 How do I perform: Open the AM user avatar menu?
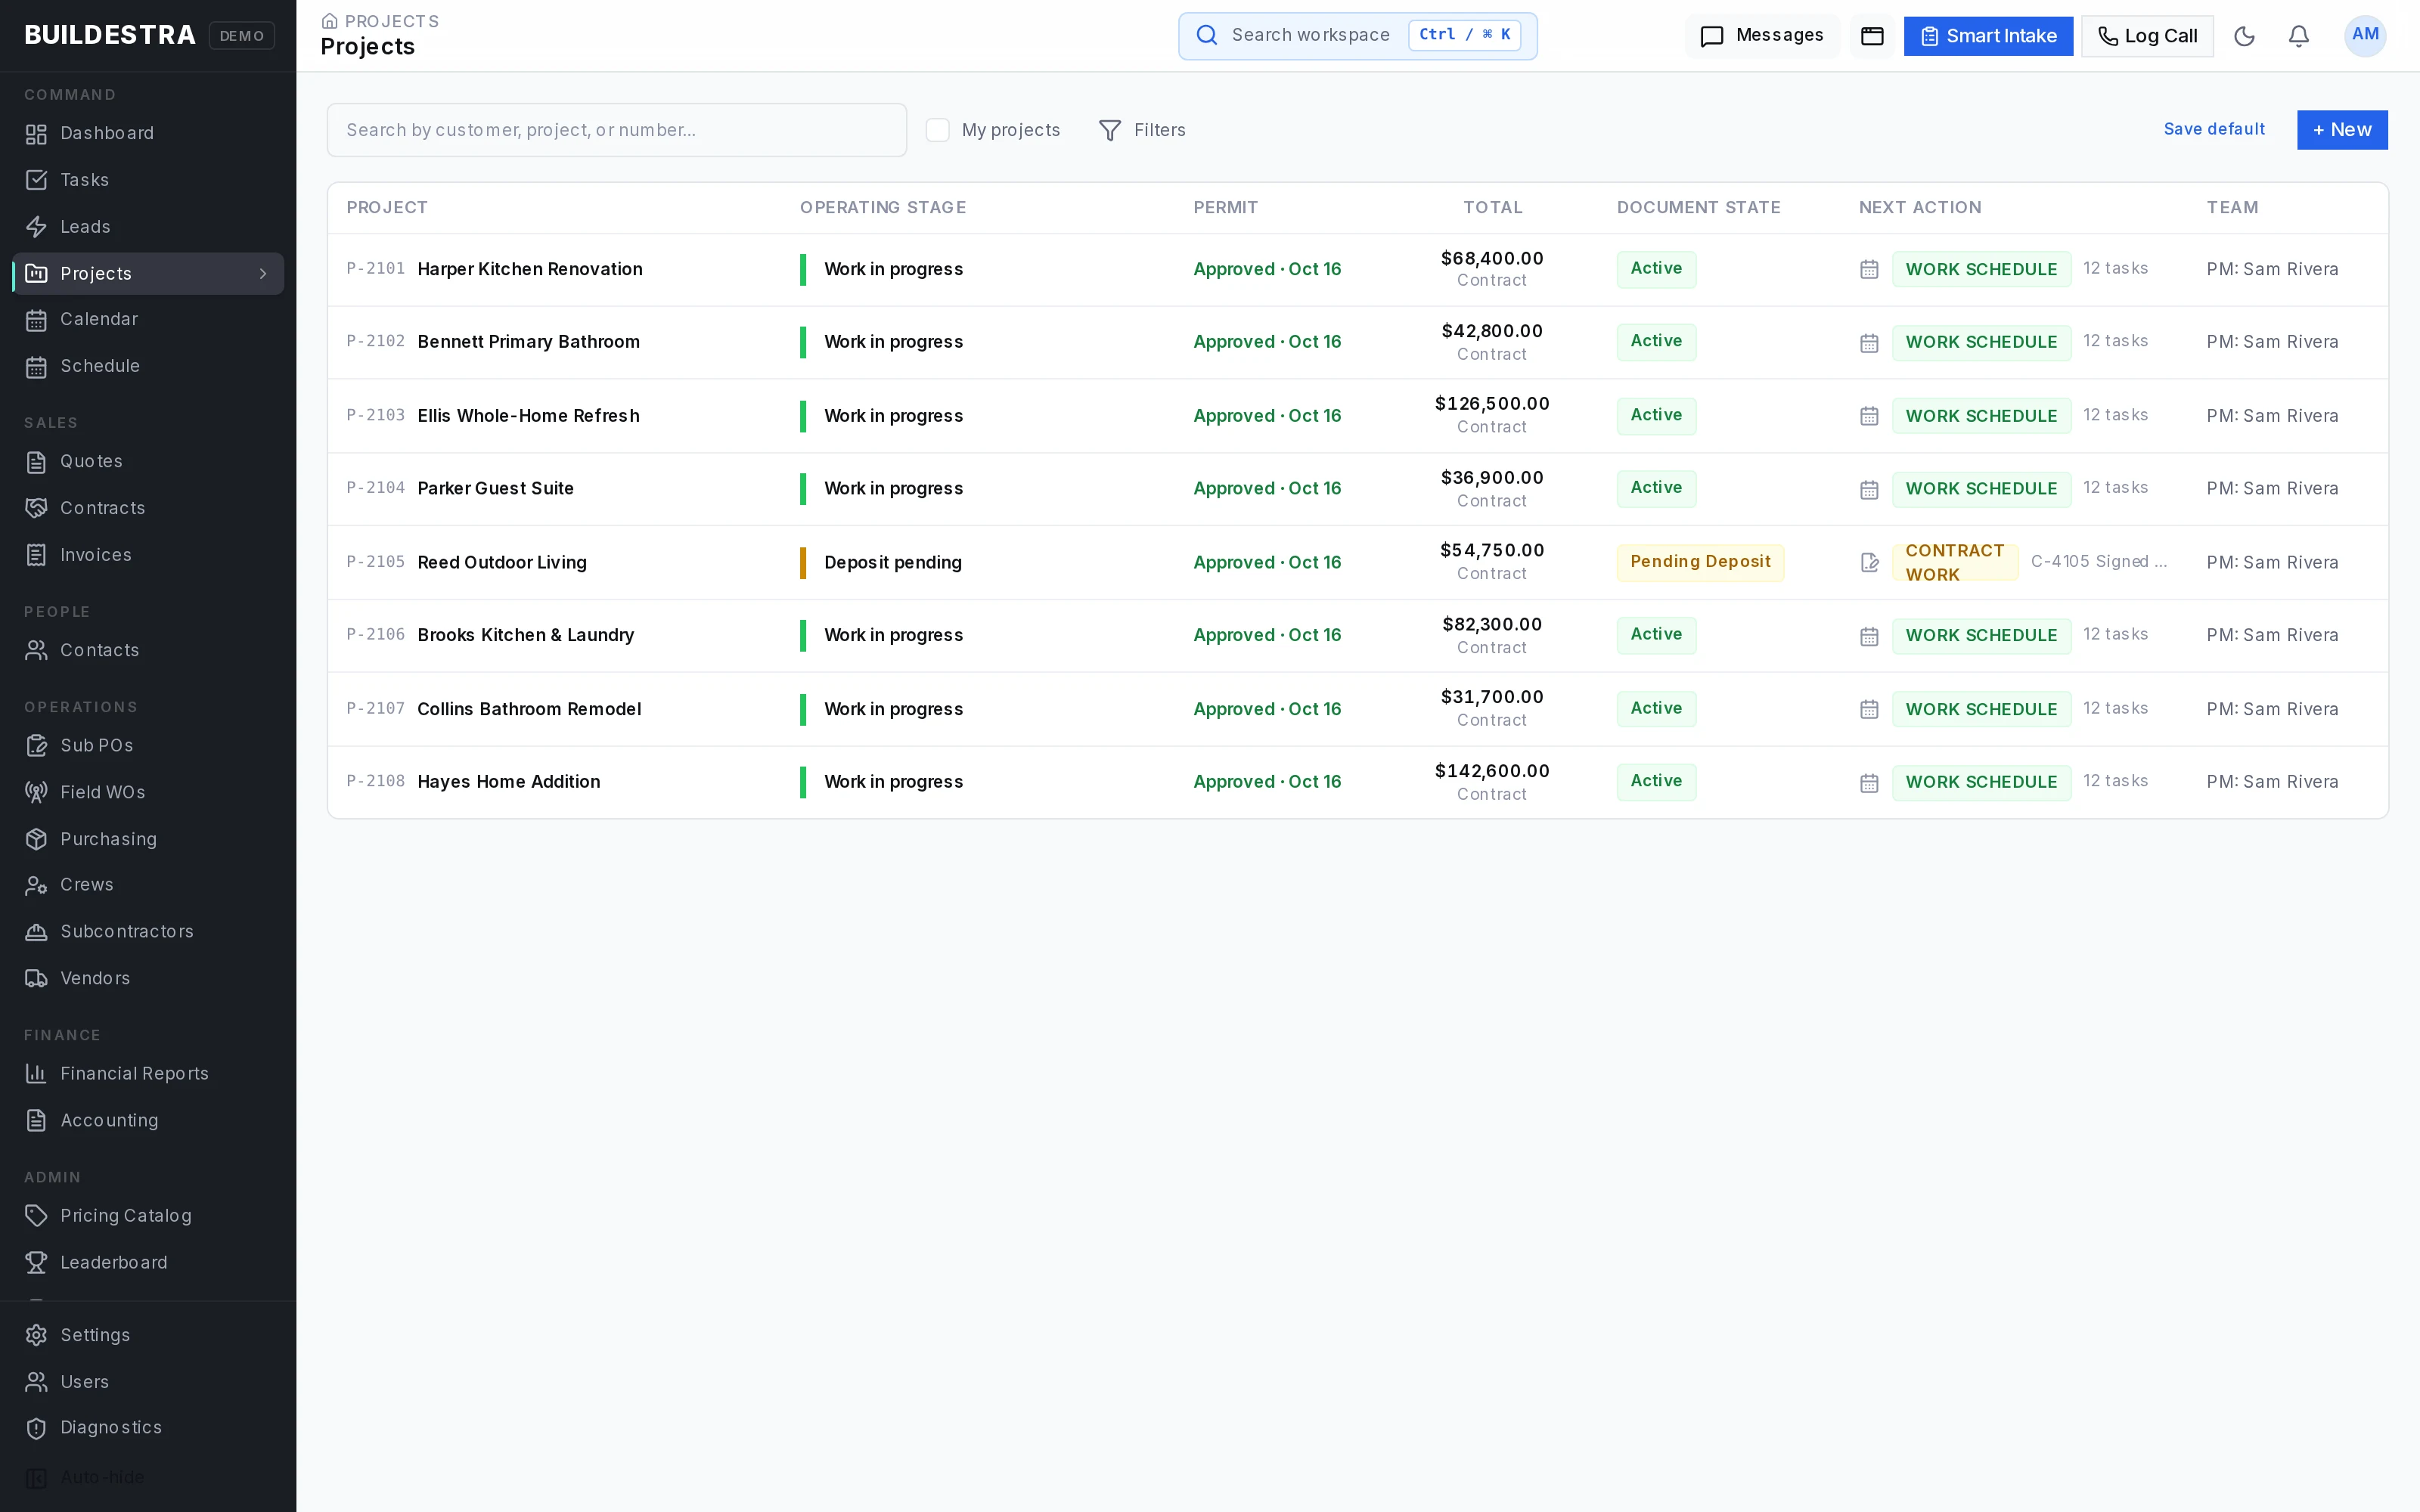pos(2365,36)
